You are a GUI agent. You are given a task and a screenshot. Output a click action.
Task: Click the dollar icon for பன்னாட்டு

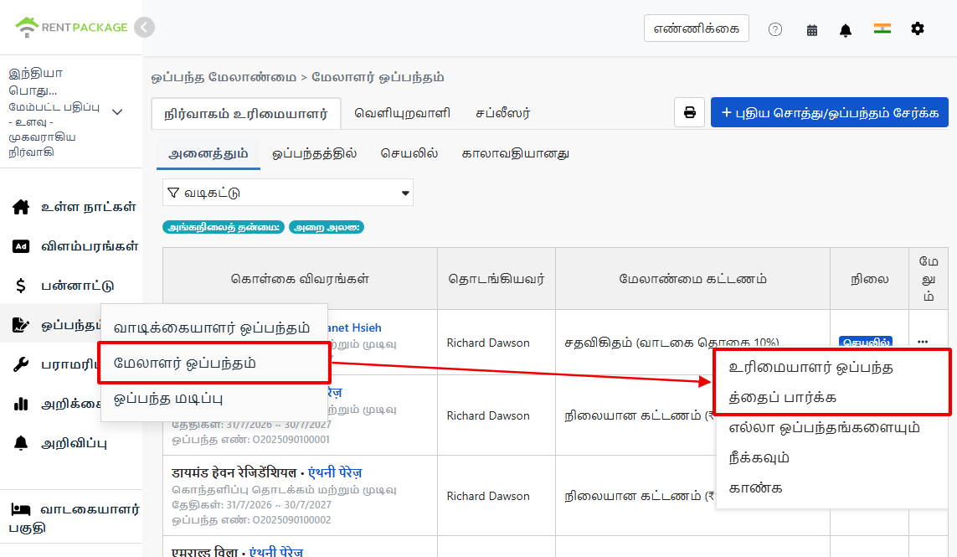click(x=21, y=286)
